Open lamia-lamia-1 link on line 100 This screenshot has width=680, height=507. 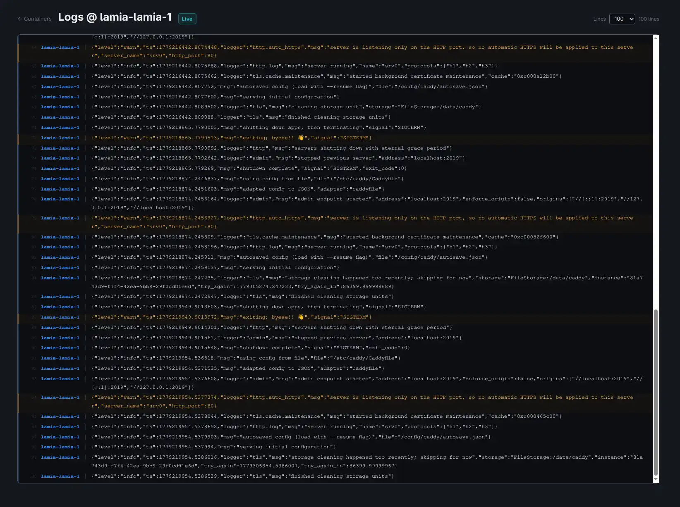pos(60,476)
